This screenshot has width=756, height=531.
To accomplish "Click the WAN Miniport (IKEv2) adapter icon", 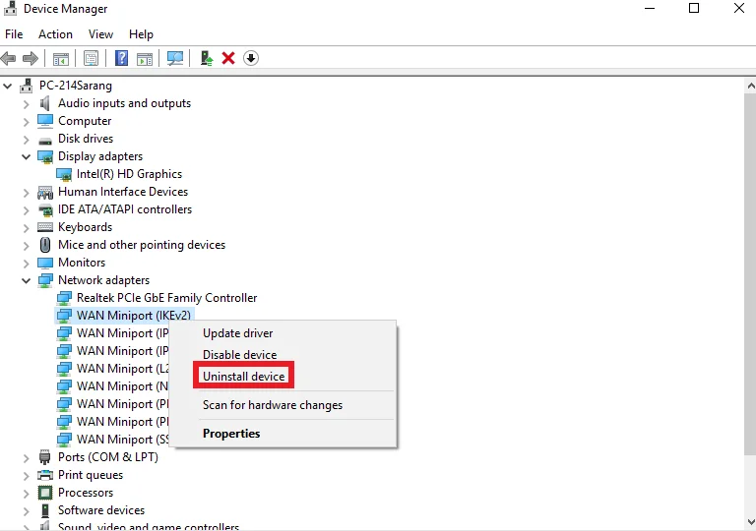I will coord(64,316).
